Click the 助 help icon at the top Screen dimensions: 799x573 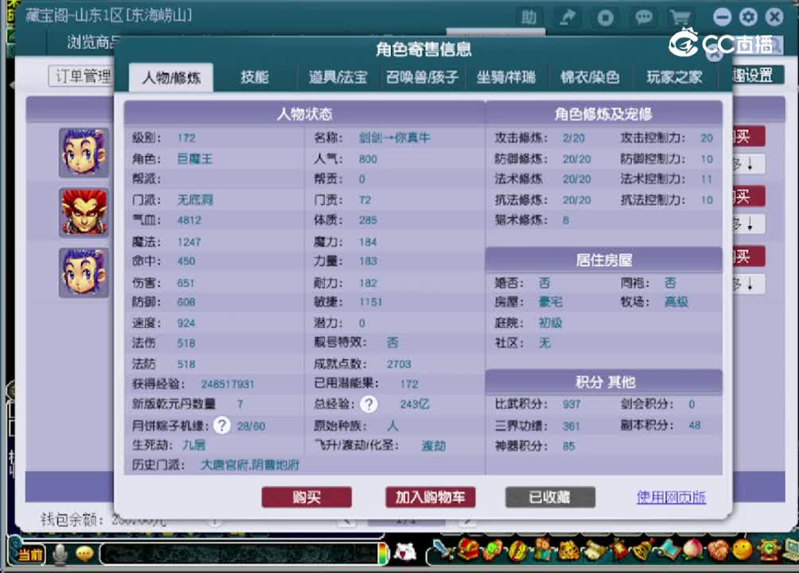click(530, 17)
